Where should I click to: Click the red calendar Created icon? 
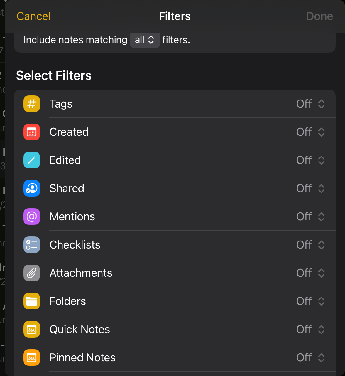(32, 132)
